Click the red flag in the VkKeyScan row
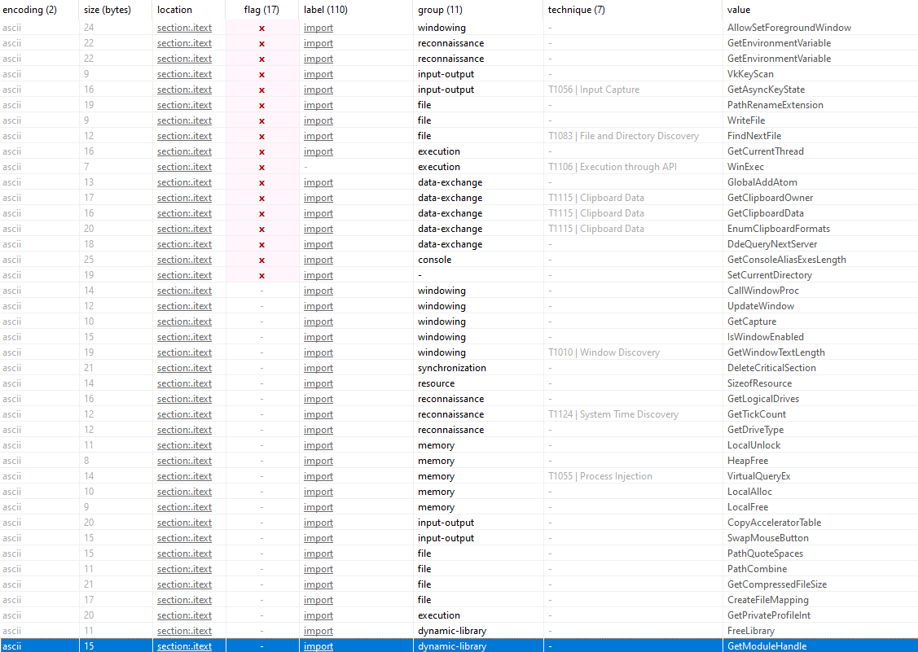918x652 pixels. click(261, 74)
